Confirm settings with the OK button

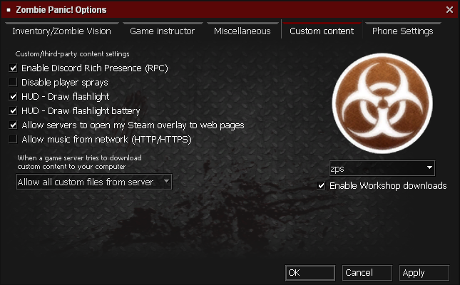(x=310, y=273)
